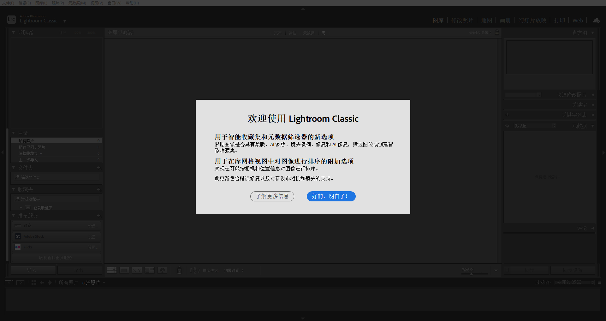This screenshot has width=606, height=321.
Task: Switch to survey view icon
Action: [150, 270]
